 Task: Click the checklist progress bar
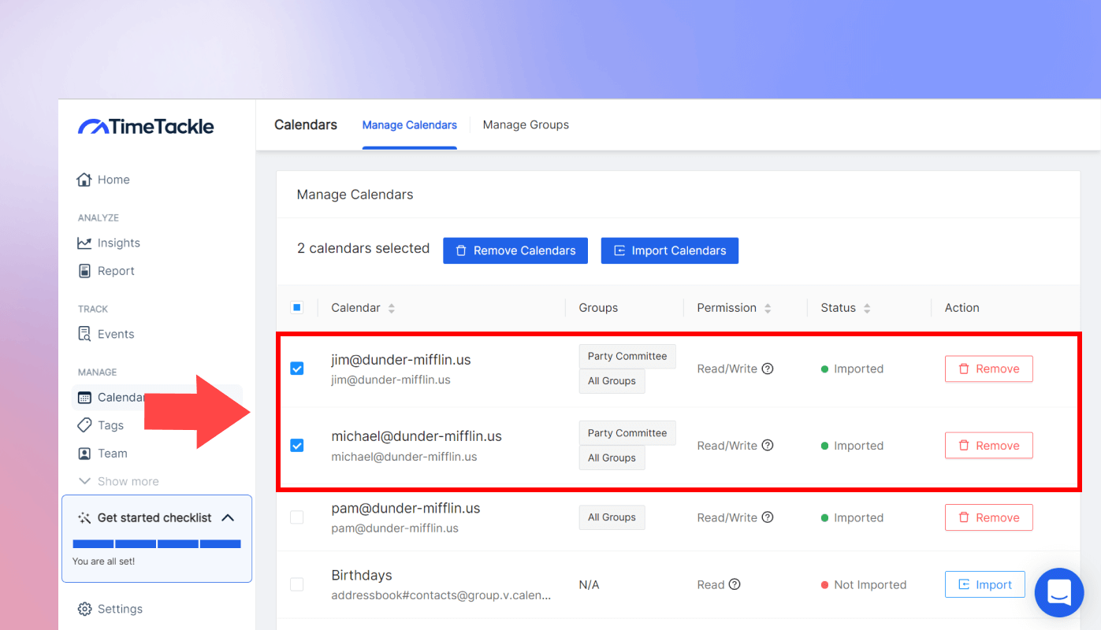click(157, 543)
